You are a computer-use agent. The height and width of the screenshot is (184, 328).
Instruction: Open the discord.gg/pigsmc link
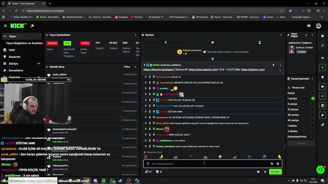[x=159, y=70]
